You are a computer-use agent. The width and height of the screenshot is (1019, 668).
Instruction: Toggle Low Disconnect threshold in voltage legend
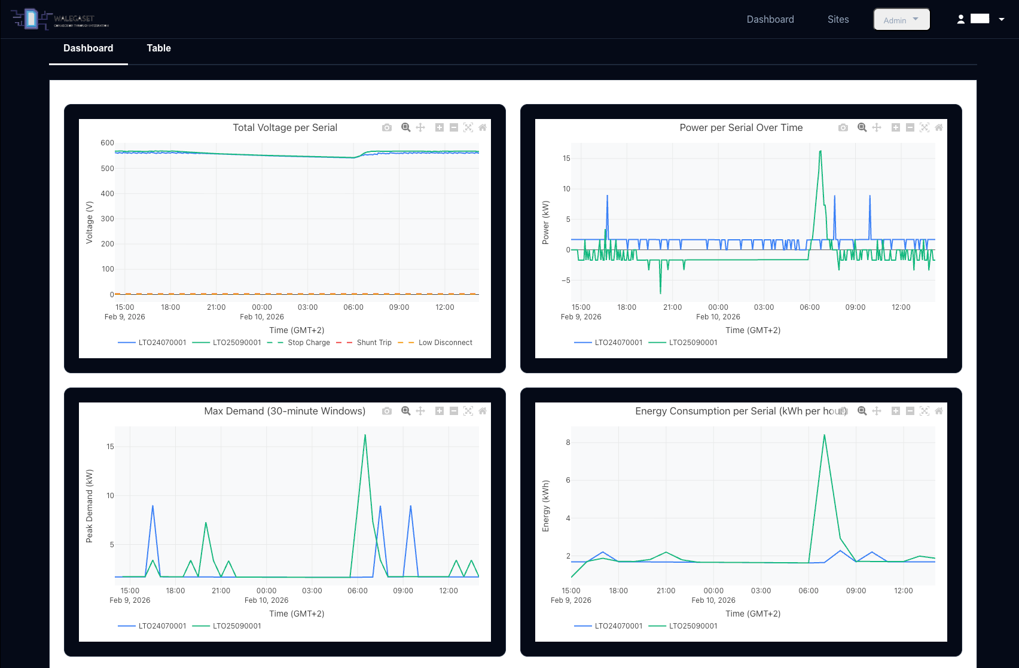pyautogui.click(x=435, y=343)
